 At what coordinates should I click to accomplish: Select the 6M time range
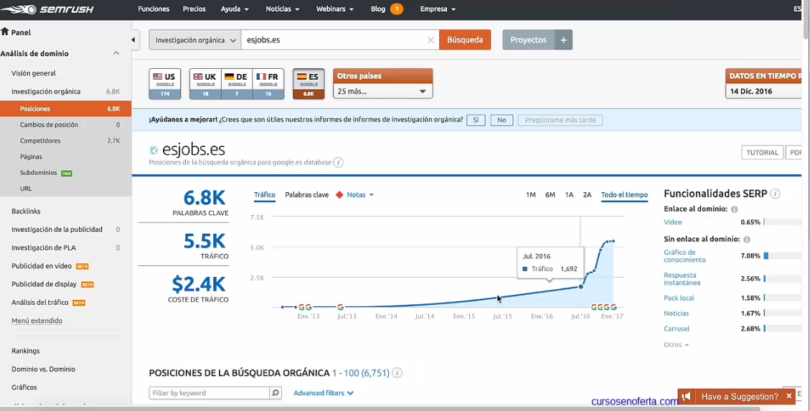[550, 194]
